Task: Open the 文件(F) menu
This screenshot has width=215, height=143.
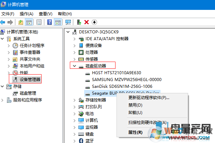Action: tap(8, 14)
